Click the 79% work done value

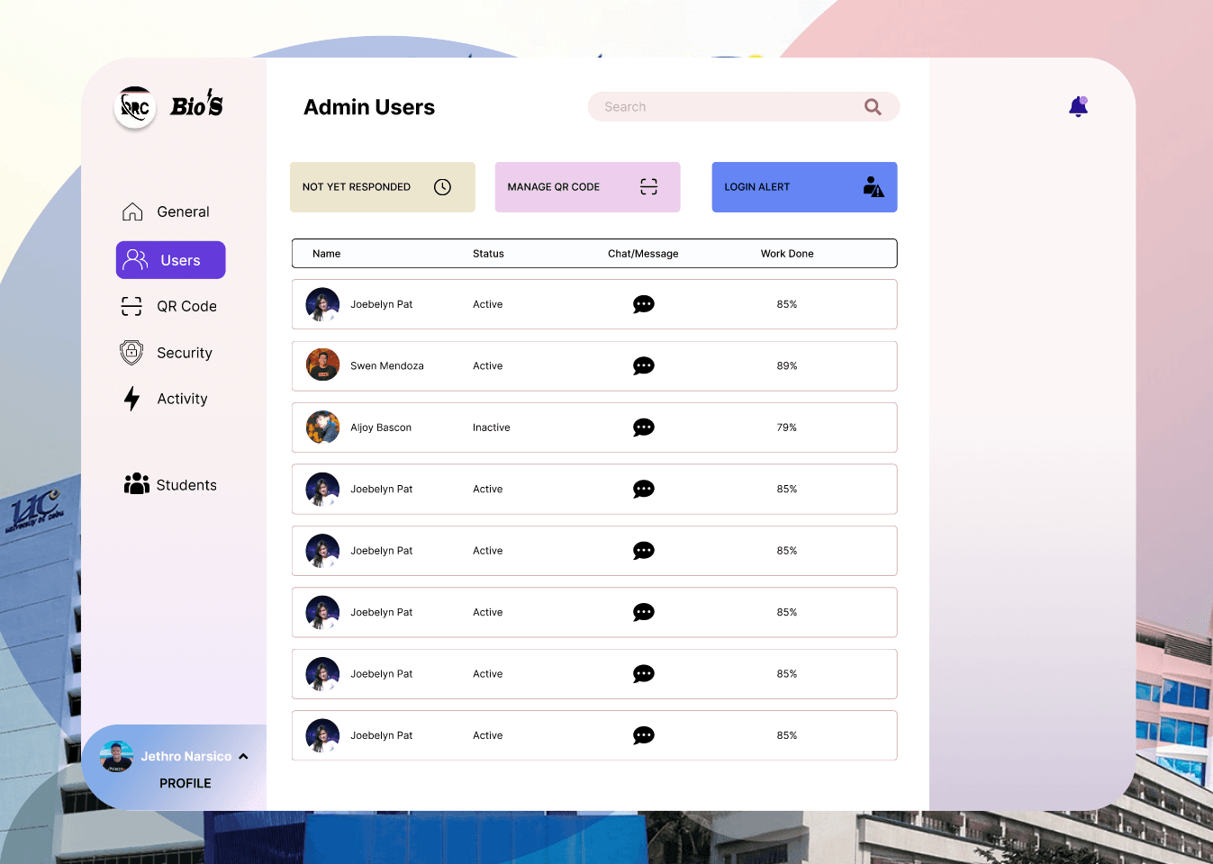[787, 427]
